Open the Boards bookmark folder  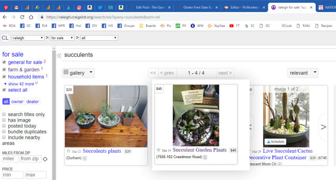click(x=147, y=26)
